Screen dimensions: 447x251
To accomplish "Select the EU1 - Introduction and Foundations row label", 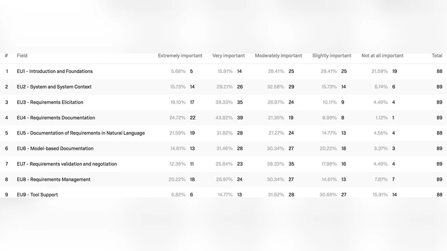I will tap(55, 71).
